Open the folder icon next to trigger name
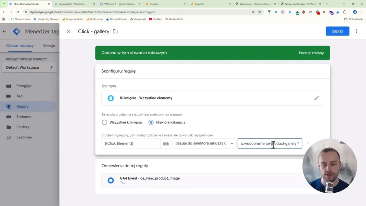This screenshot has height=206, width=366. tap(115, 31)
